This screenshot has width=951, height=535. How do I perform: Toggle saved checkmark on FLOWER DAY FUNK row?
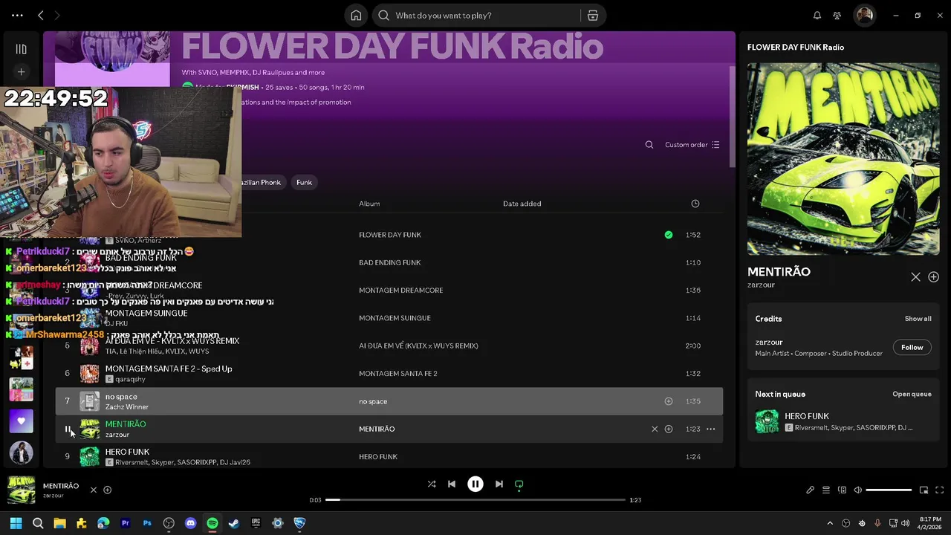(669, 235)
